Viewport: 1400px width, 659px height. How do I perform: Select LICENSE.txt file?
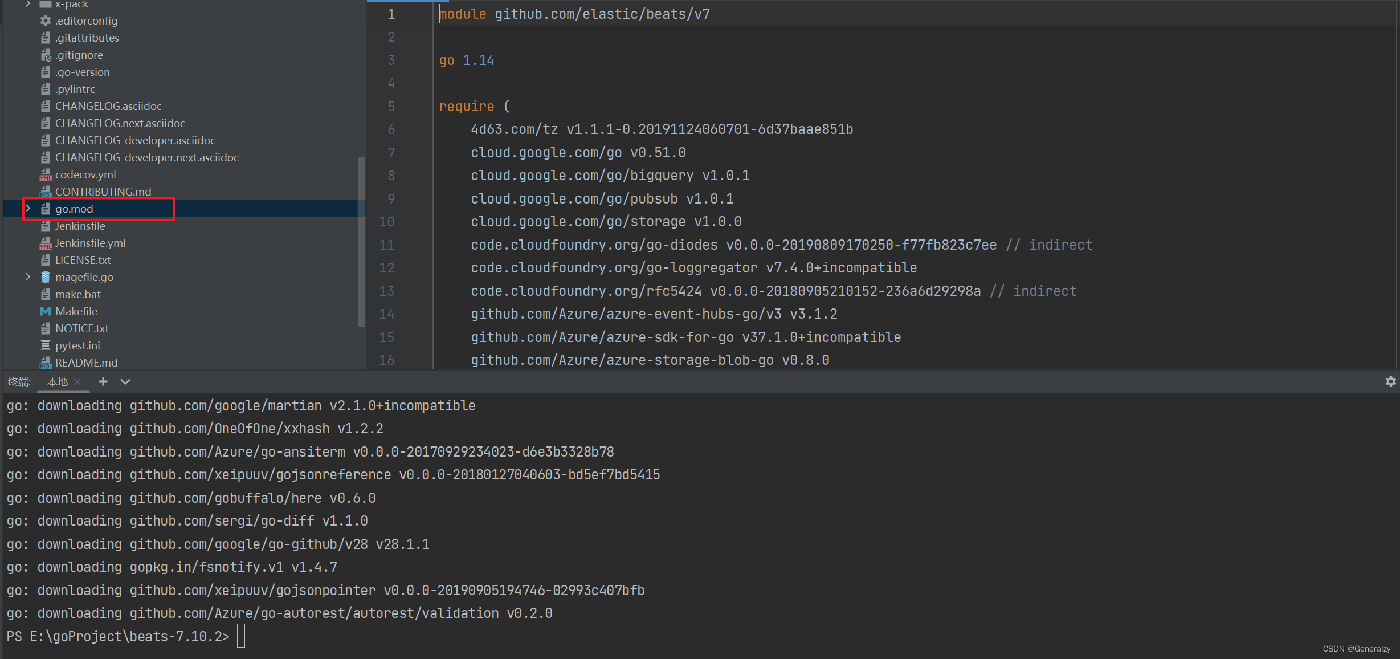pos(83,260)
